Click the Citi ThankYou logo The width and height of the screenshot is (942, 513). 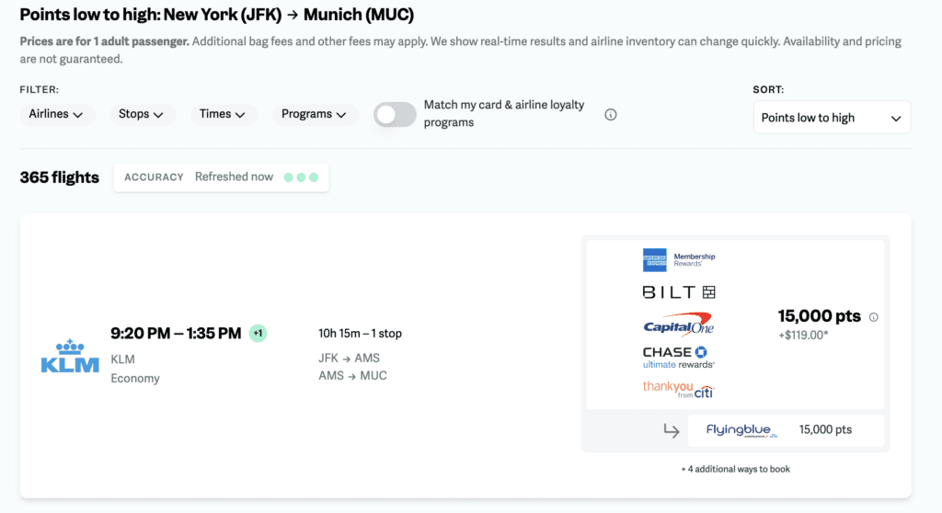[x=679, y=390]
